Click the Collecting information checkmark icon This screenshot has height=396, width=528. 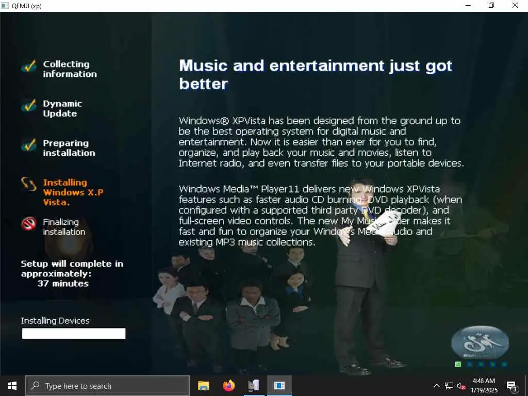tap(29, 66)
